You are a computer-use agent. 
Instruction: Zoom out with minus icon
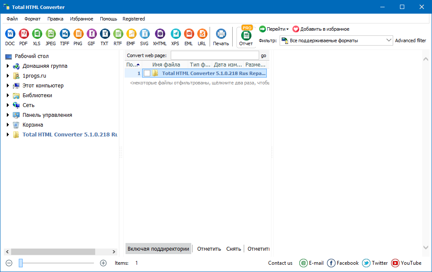9,263
